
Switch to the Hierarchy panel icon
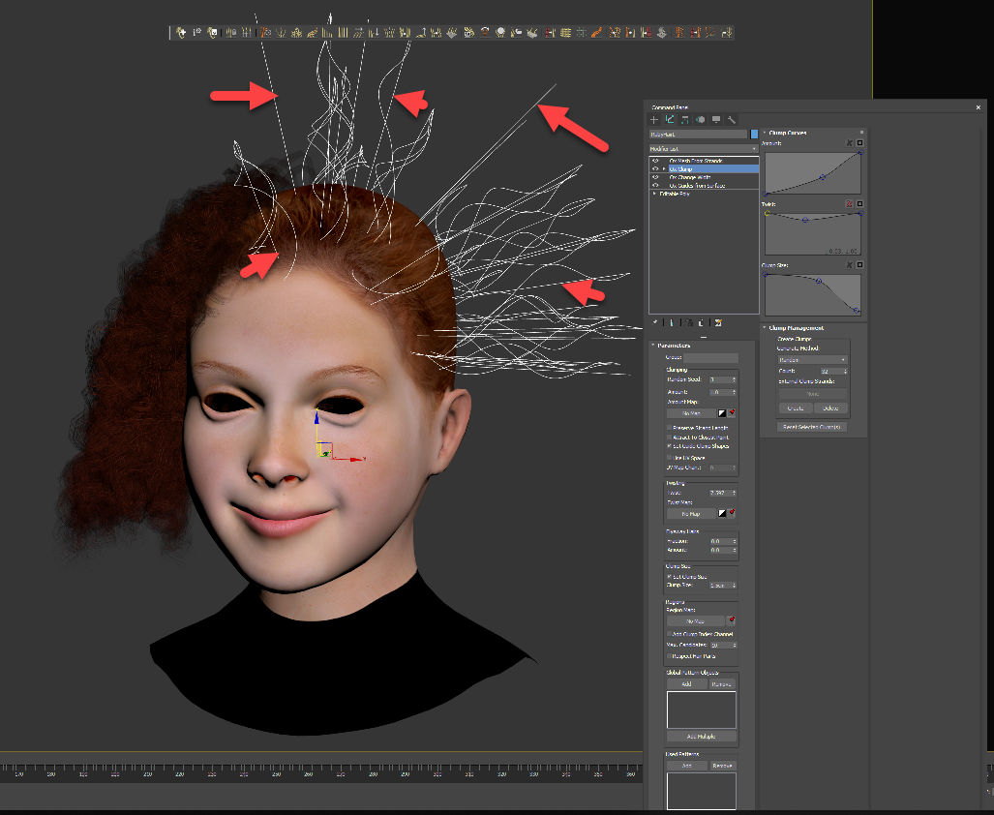pos(685,119)
